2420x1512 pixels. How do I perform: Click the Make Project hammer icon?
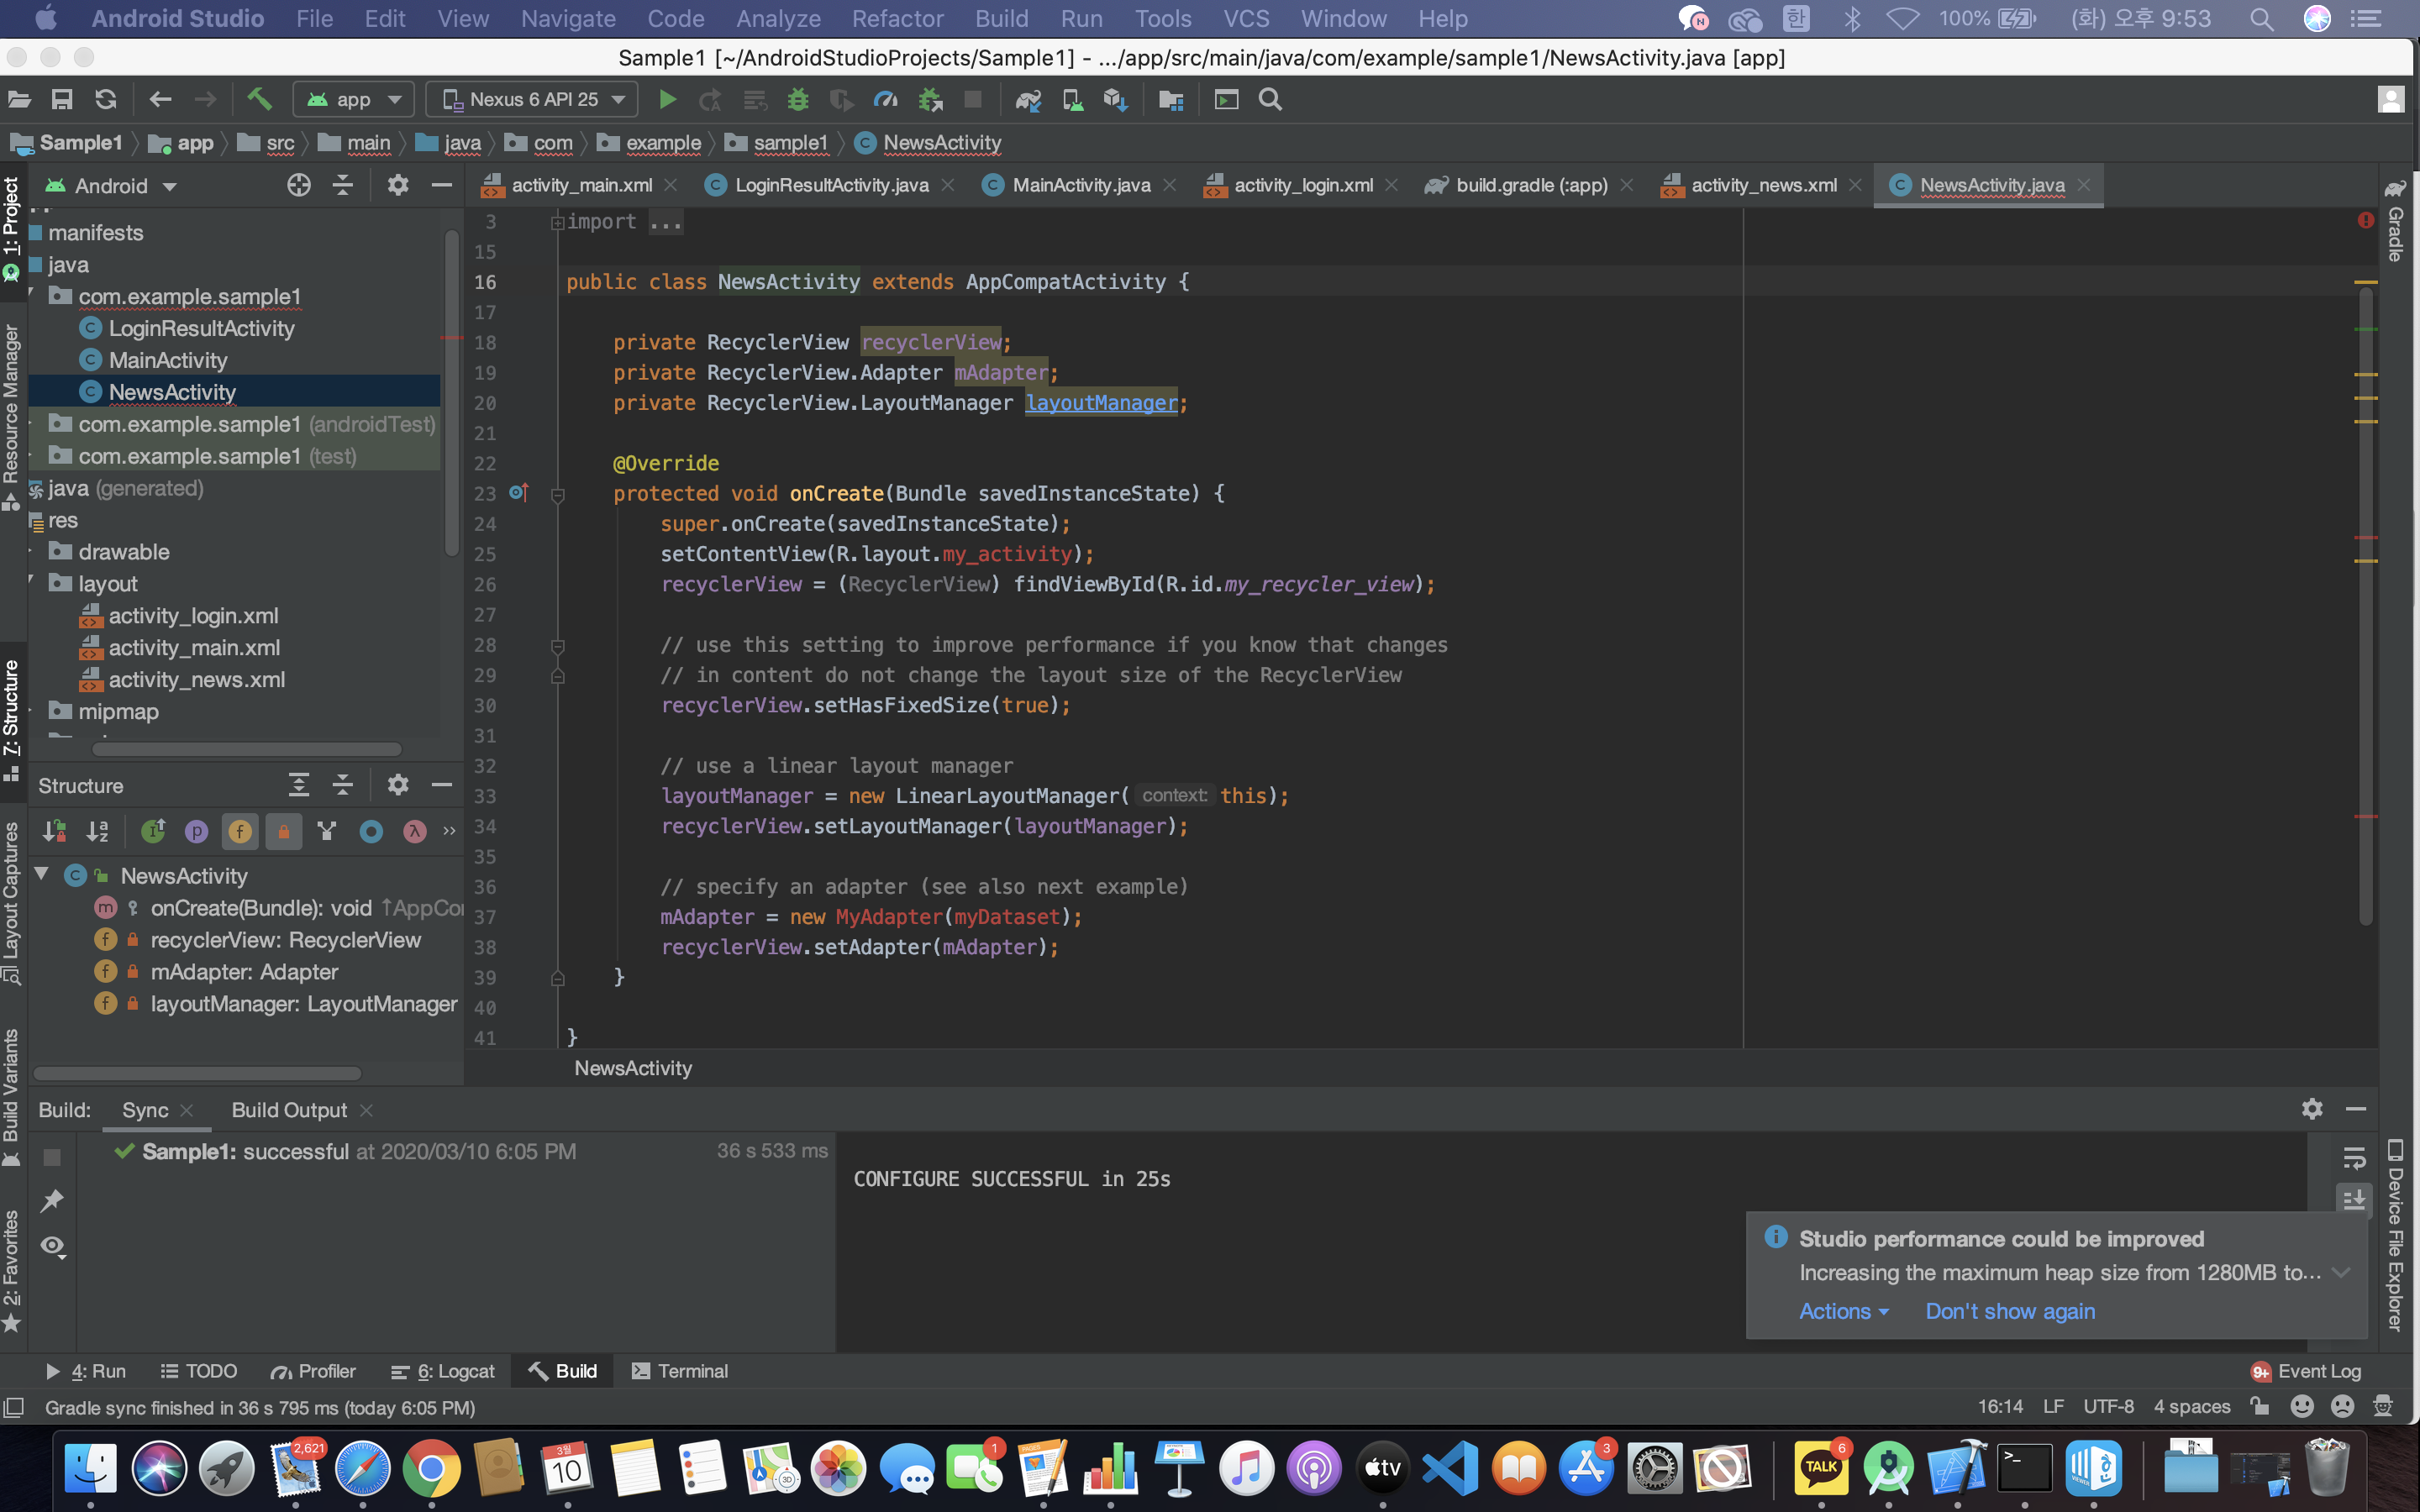pos(259,99)
